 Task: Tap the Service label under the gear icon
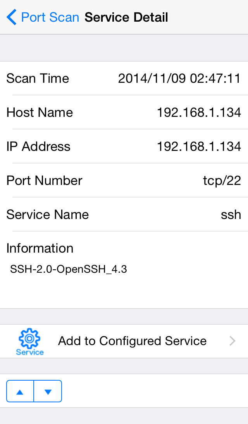click(x=29, y=352)
